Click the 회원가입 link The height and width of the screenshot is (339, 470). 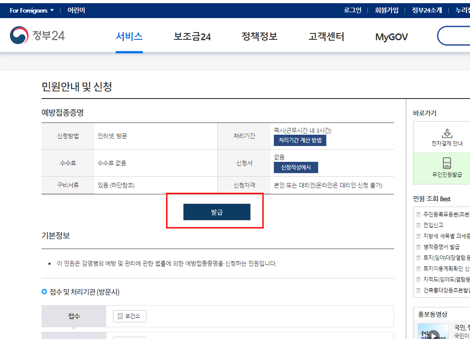[387, 10]
